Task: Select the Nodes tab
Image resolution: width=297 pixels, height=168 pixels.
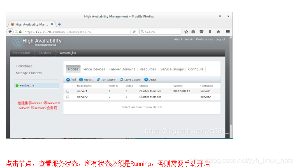Action: coord(73,69)
